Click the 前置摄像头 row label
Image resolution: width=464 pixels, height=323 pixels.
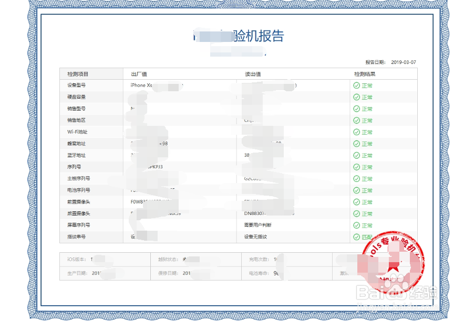click(x=78, y=202)
